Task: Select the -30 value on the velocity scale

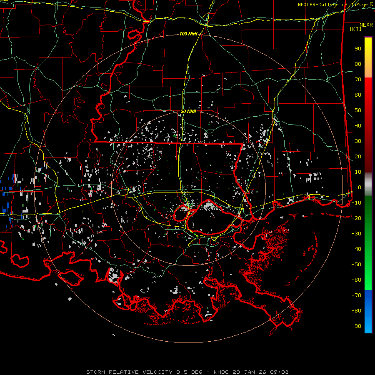Action: 356,234
